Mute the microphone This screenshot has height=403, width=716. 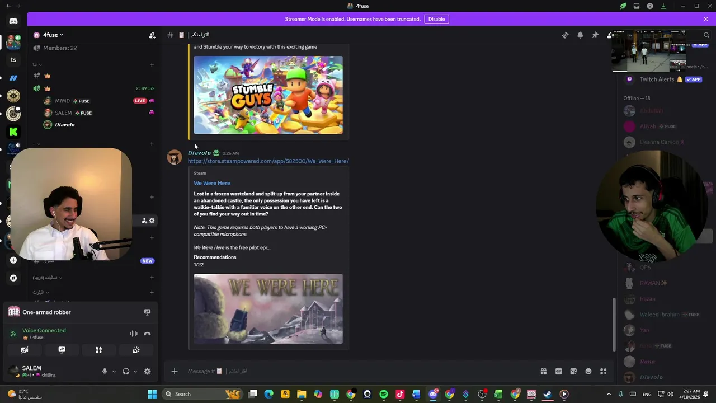point(105,371)
